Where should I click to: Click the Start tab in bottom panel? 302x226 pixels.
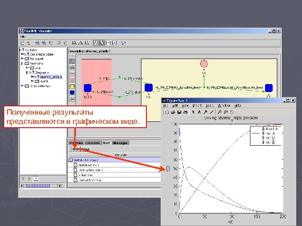point(106,143)
